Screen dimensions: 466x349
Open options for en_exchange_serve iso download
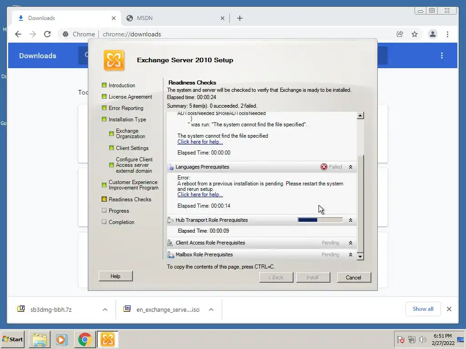tap(211, 309)
